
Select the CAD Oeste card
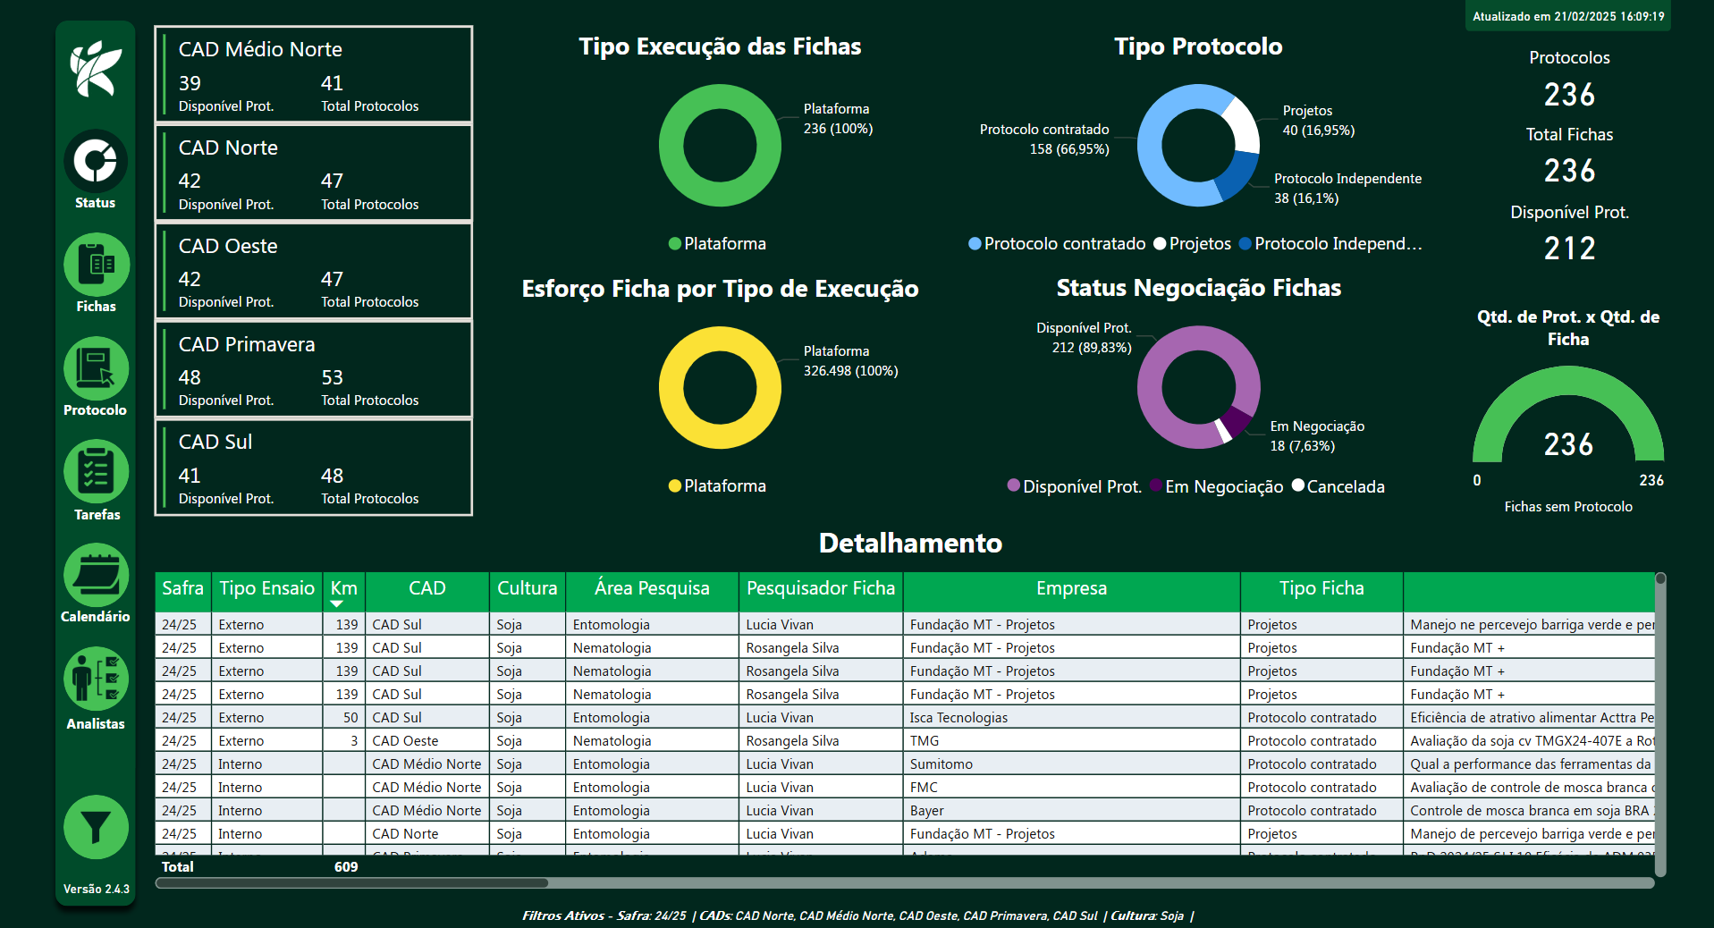[x=314, y=271]
